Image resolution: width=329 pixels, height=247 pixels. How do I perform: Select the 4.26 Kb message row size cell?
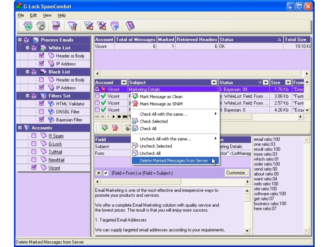pos(281,110)
